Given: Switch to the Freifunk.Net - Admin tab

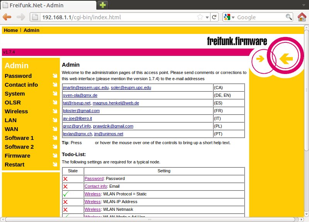Looking at the screenshot, I should (48, 5).
